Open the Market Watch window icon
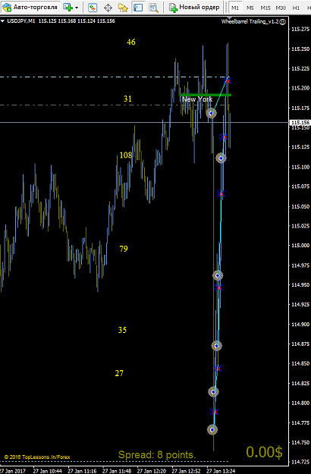This screenshot has height=474, width=311. point(93,8)
